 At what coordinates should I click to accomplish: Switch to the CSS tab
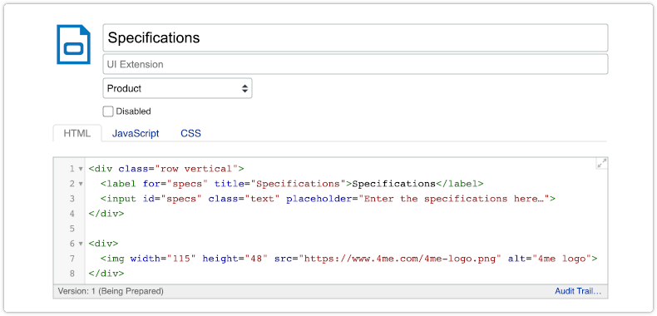tap(190, 134)
